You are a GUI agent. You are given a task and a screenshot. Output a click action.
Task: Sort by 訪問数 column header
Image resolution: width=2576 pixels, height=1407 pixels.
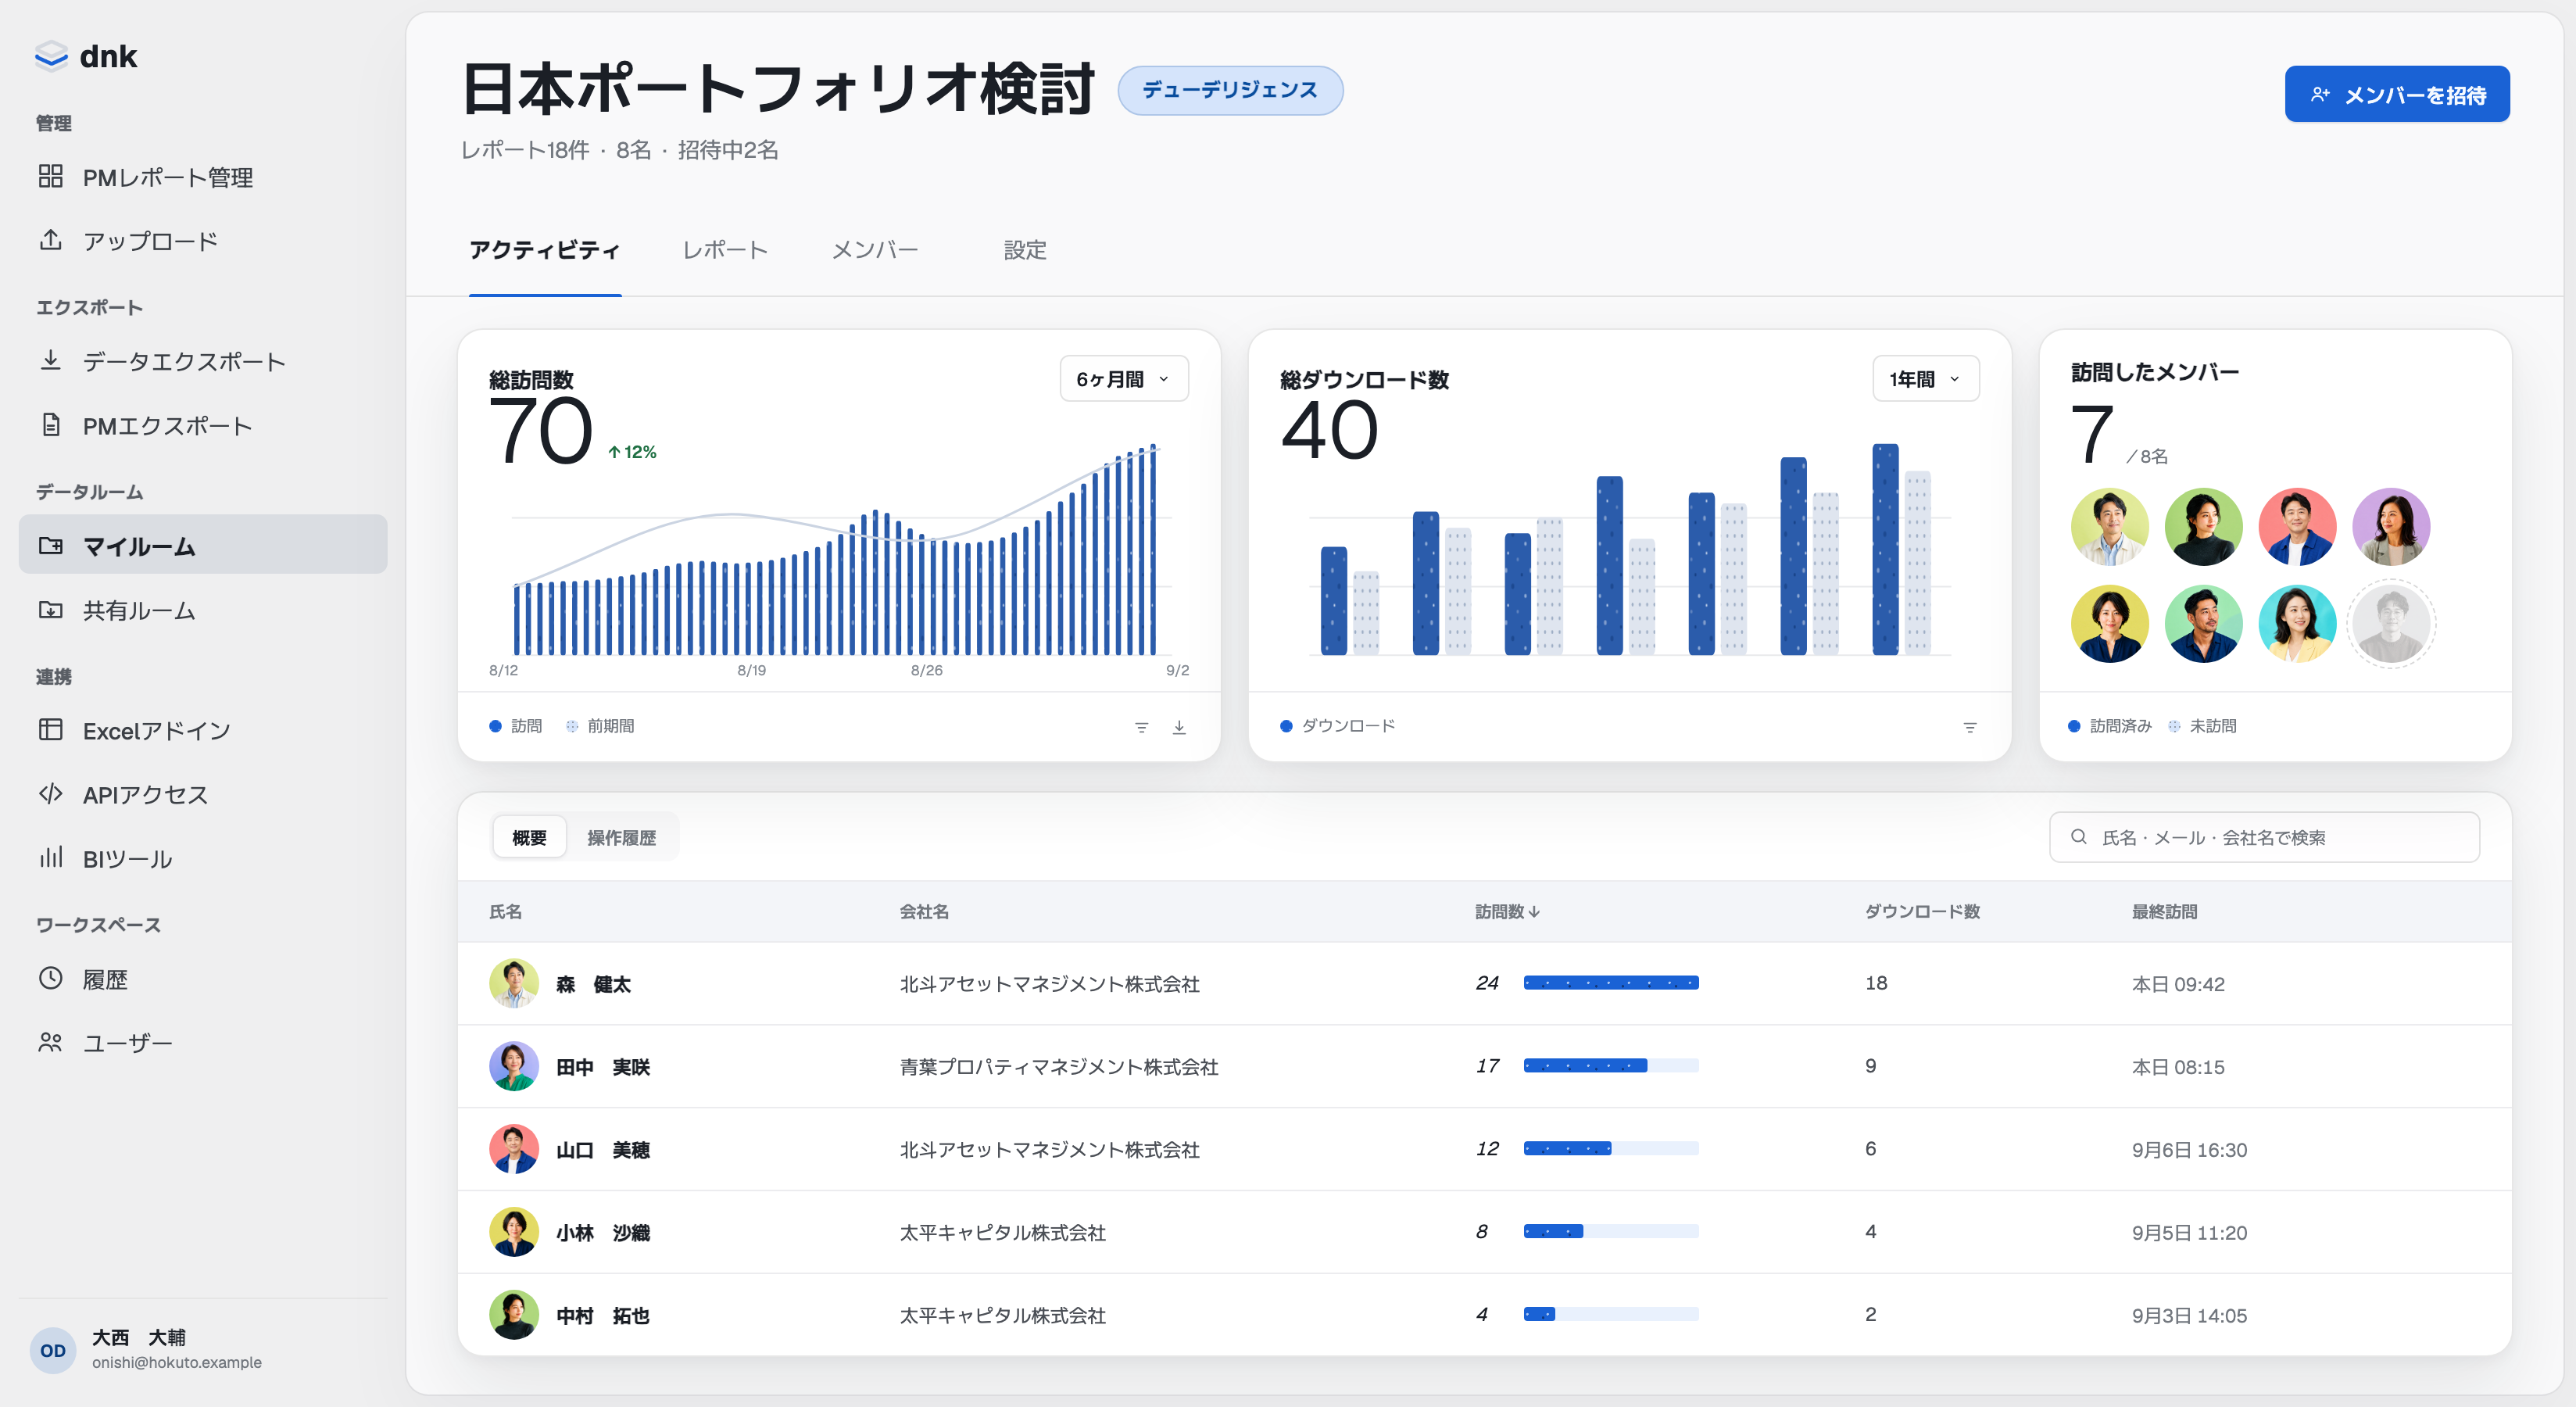1507,911
